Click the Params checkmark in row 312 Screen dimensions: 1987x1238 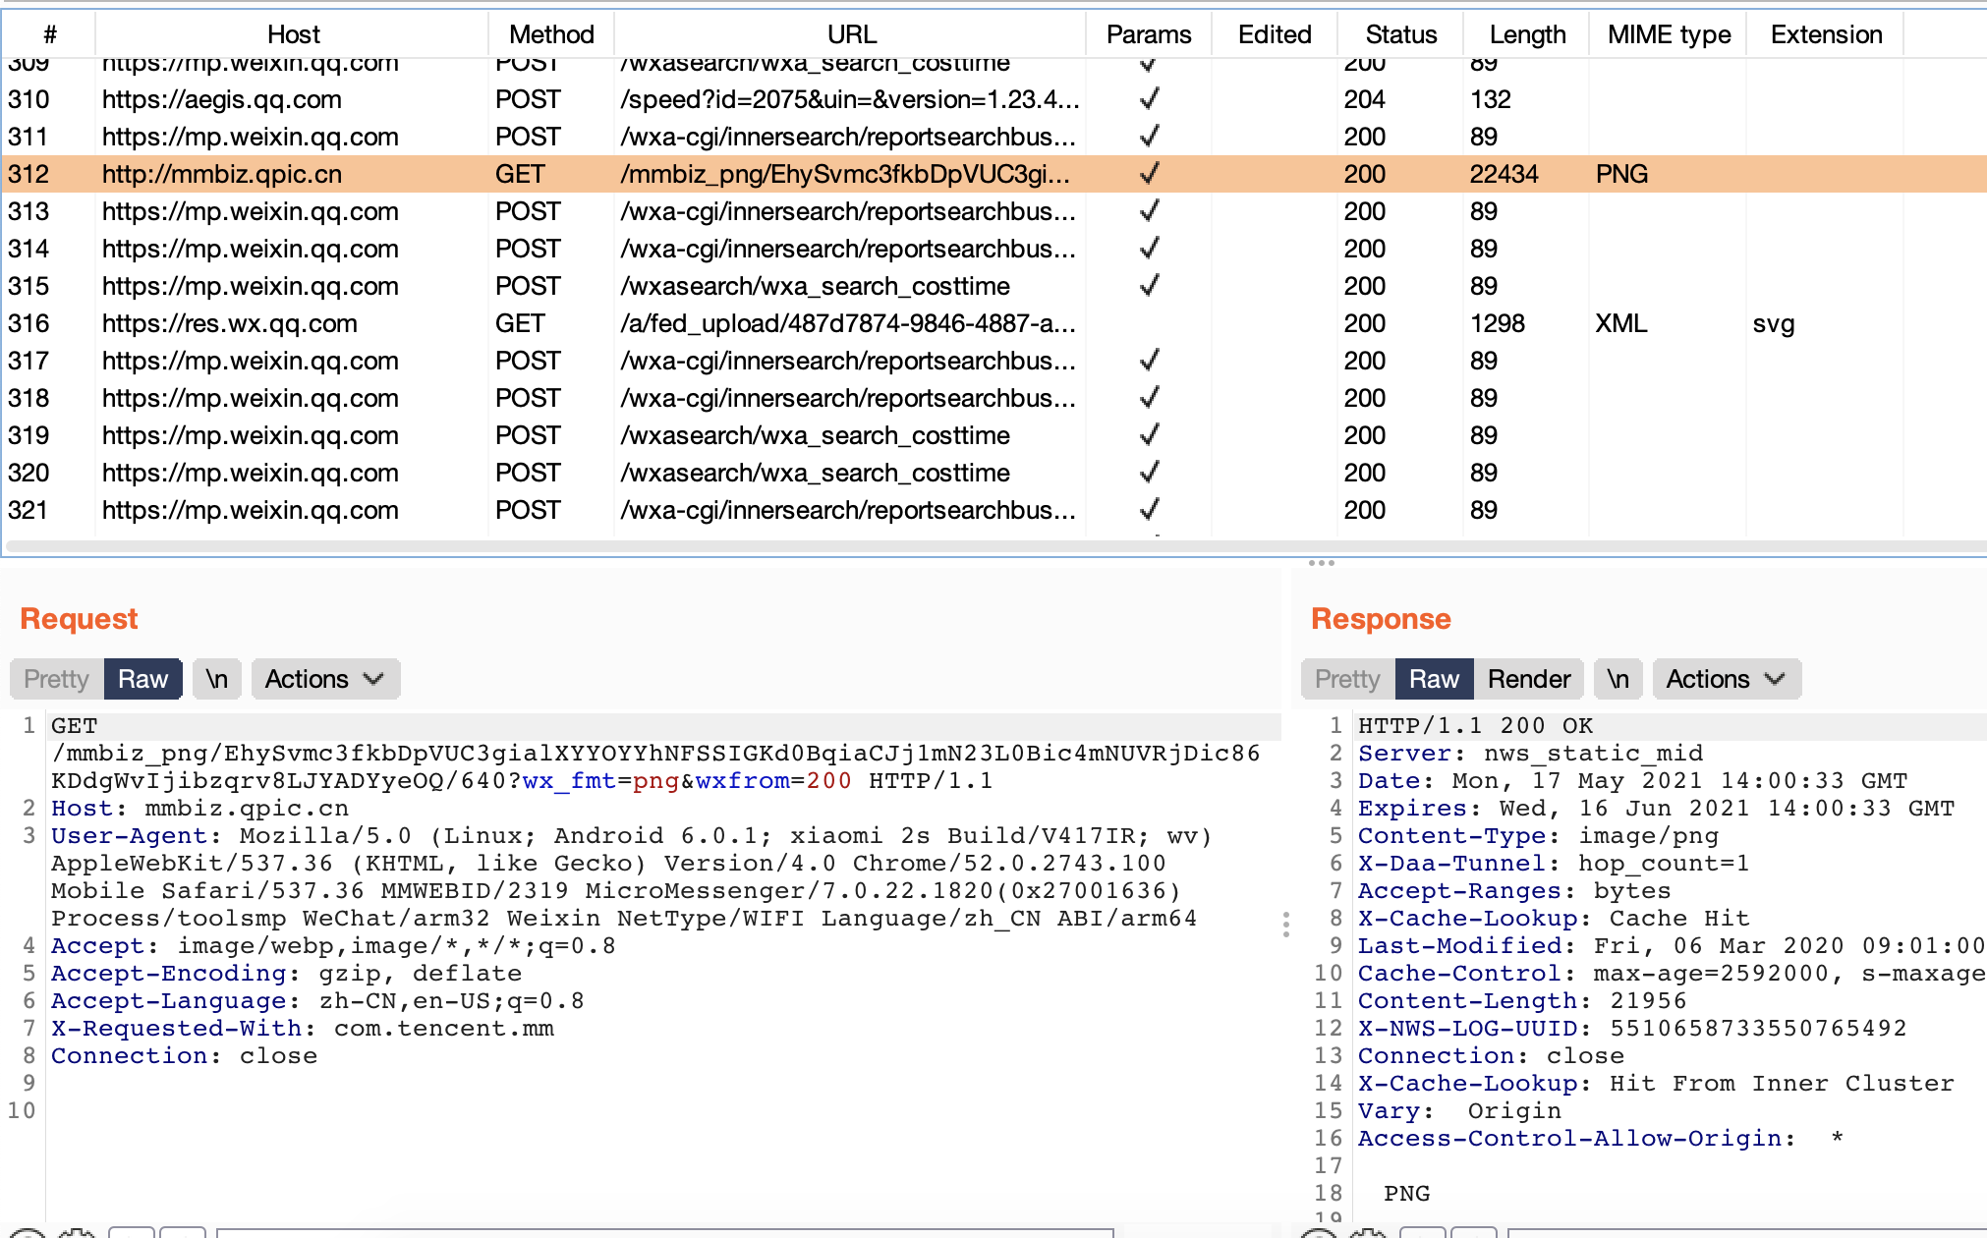click(x=1149, y=174)
